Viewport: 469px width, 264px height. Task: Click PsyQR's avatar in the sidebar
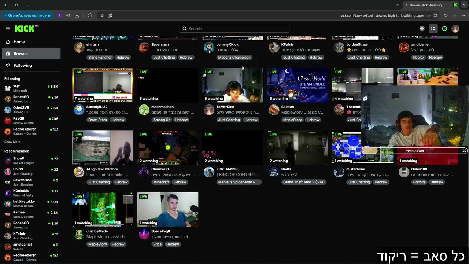point(8,121)
